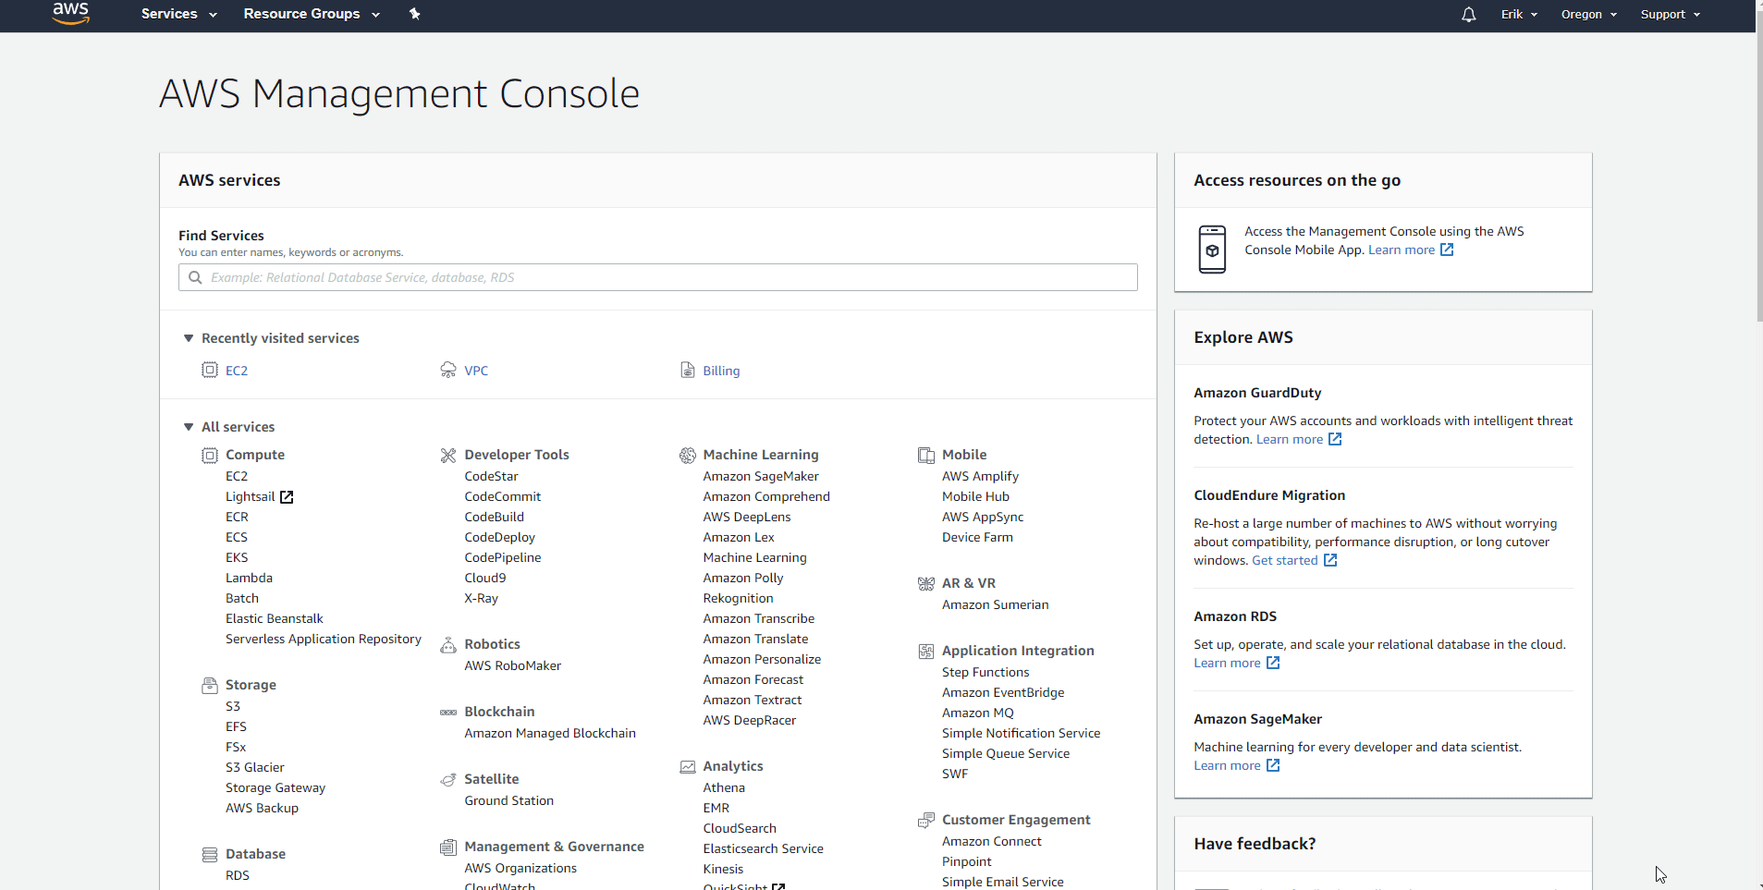Viewport: 1763px width, 890px height.
Task: Click Learn more under Amazon RDS
Action: pos(1227,663)
